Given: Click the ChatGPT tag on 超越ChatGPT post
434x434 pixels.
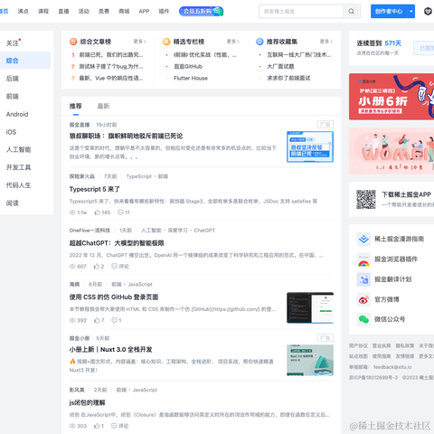Looking at the screenshot, I should pos(204,231).
